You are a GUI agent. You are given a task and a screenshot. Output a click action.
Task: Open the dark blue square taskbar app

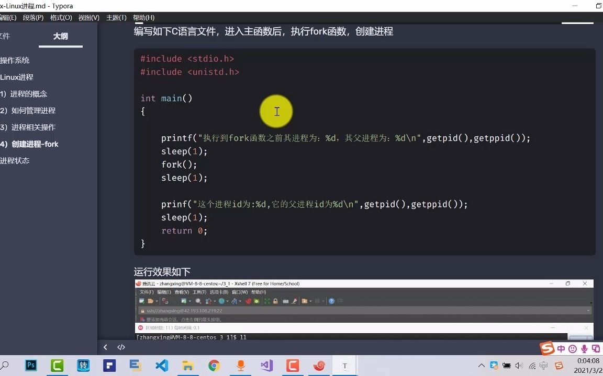[x=109, y=365]
